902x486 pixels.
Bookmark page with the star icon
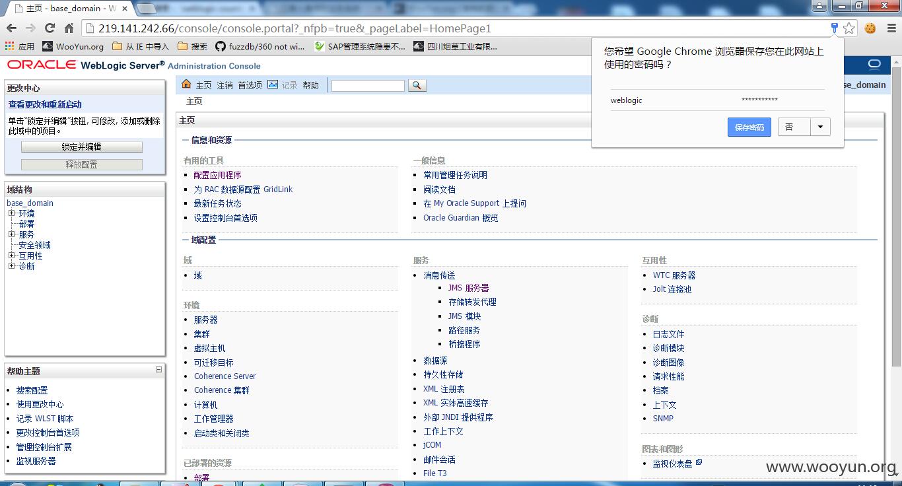coord(849,28)
